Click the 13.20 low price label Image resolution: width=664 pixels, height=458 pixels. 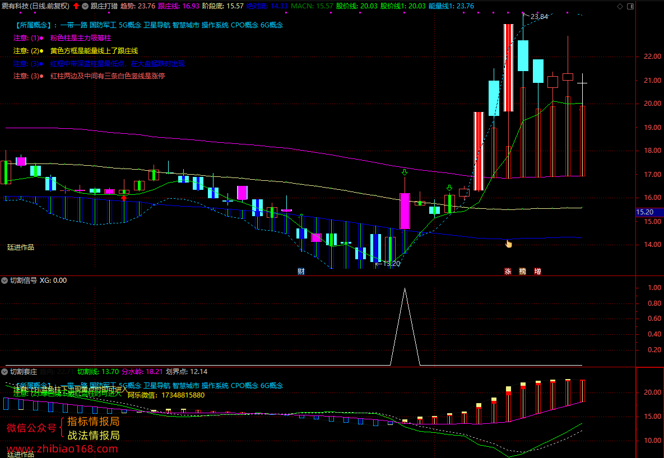[x=391, y=263]
